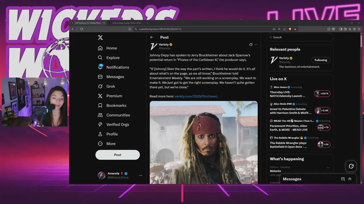Click the +2.4K listeners pill
Image resolution: width=364 pixels, height=204 pixels.
(x=322, y=110)
